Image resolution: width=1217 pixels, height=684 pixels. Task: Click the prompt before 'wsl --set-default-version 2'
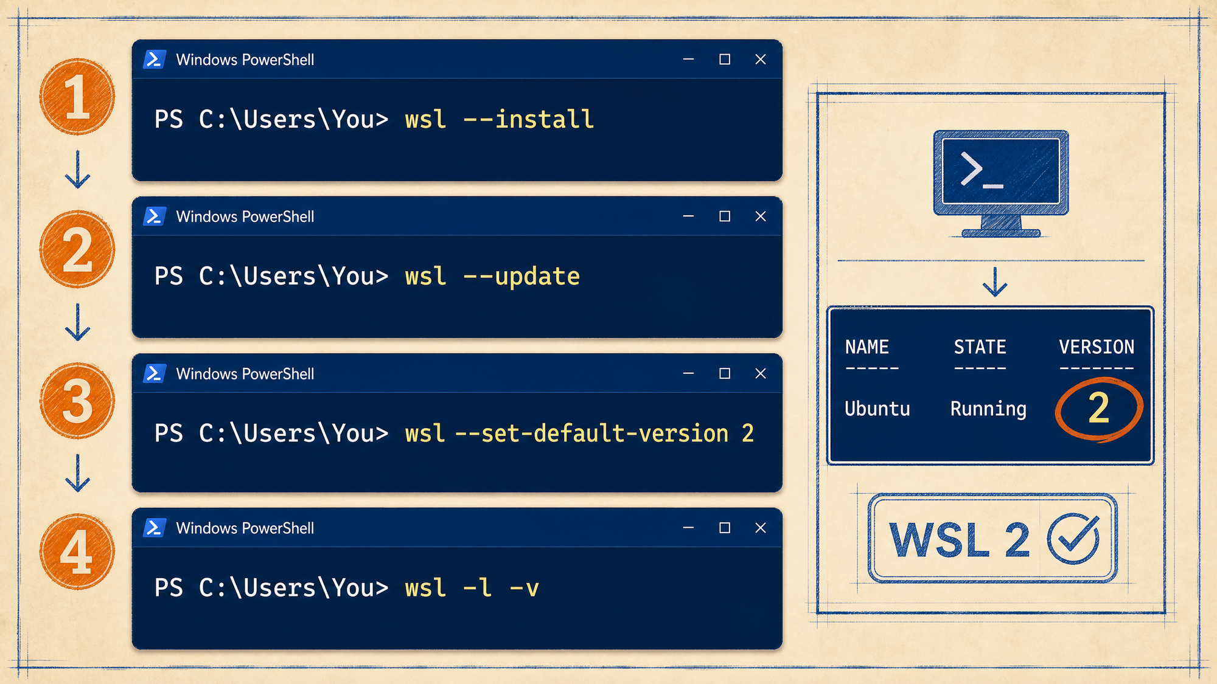(x=271, y=434)
